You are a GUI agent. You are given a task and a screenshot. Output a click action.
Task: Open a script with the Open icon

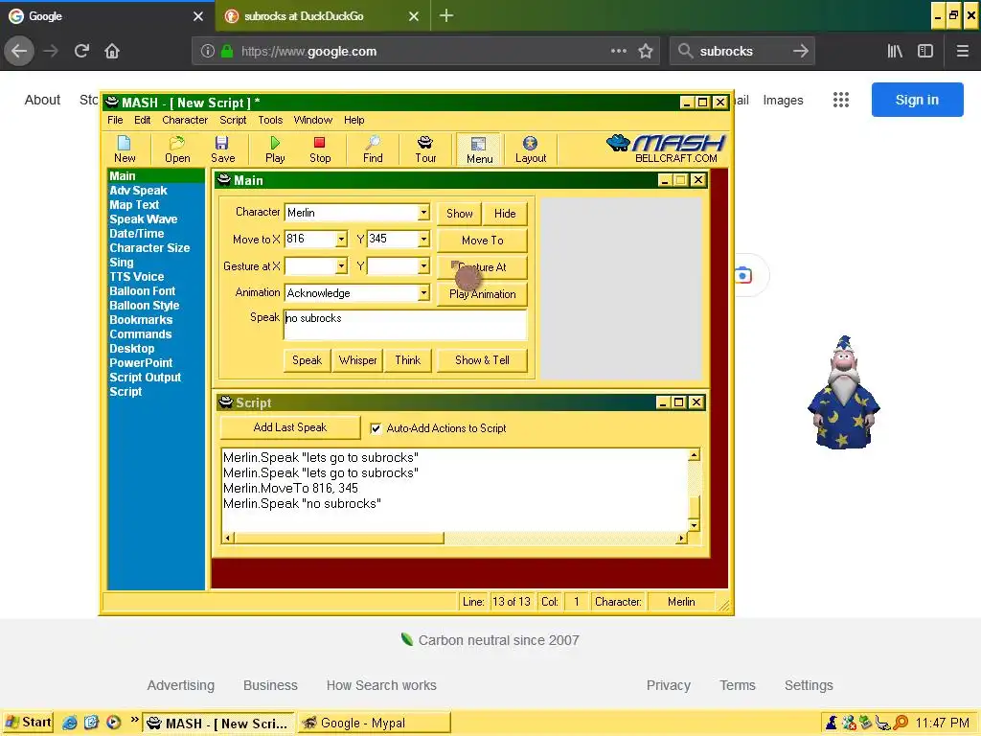tap(177, 149)
